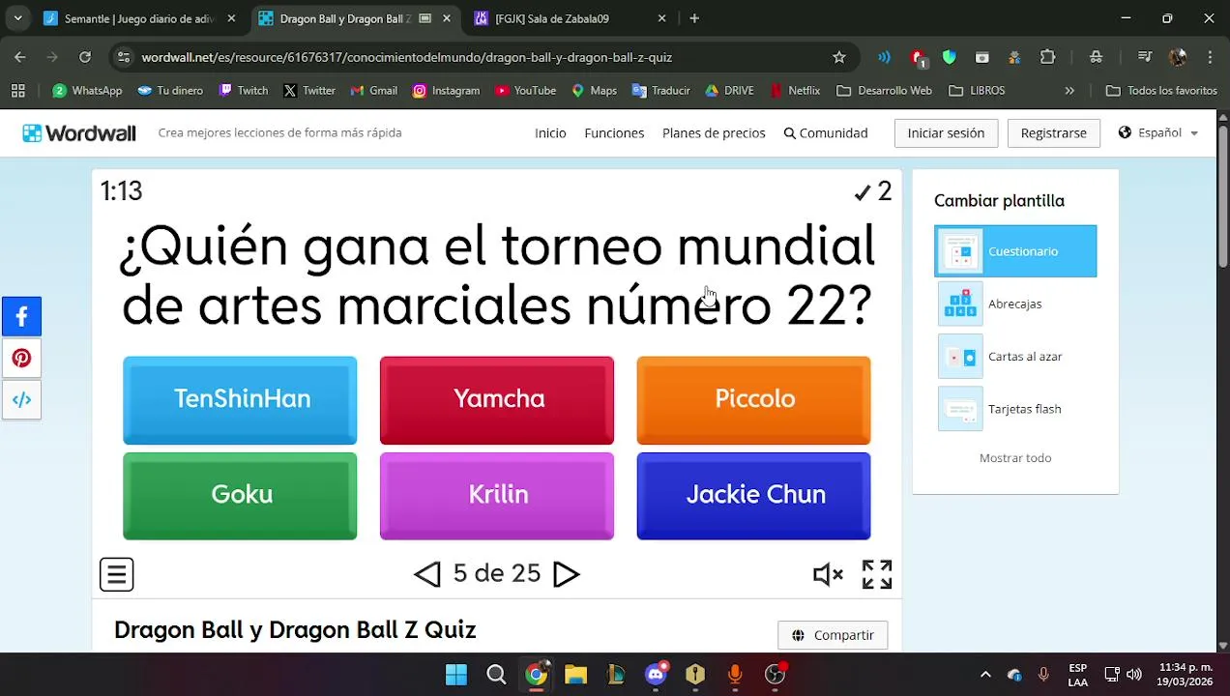Screen dimensions: 1230x696
Task: Switch to Tarjetas flash template
Action: click(1015, 409)
